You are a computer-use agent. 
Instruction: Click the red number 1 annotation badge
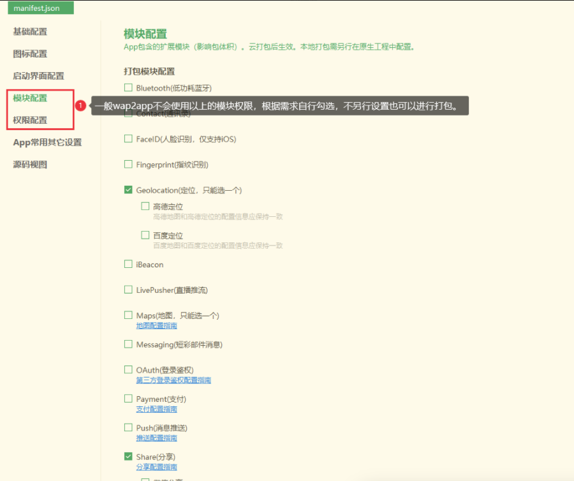pos(80,105)
